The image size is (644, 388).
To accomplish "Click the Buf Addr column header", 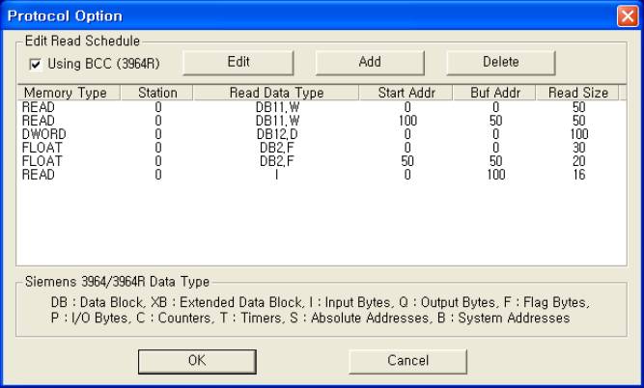I will (x=495, y=93).
